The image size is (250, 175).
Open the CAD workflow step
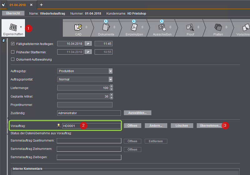(x=78, y=29)
